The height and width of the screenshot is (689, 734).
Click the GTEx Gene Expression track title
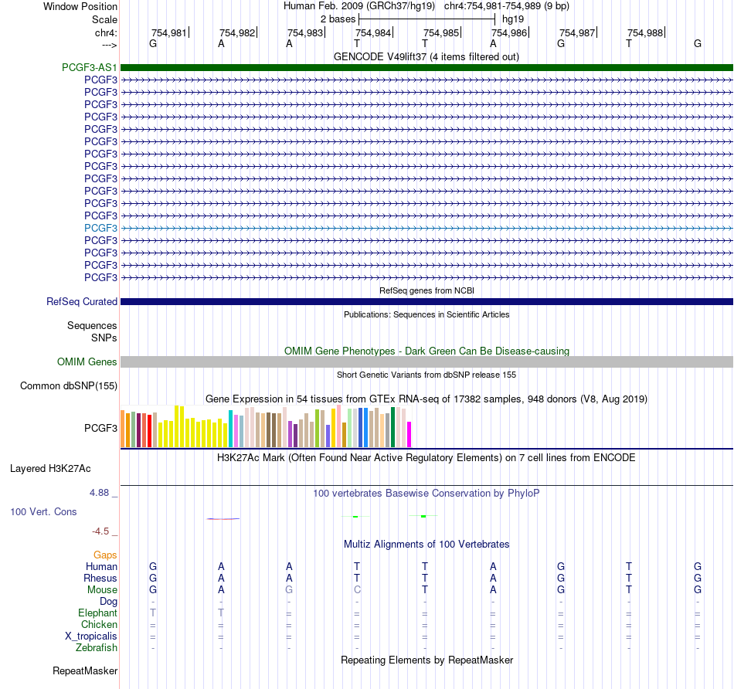click(426, 399)
